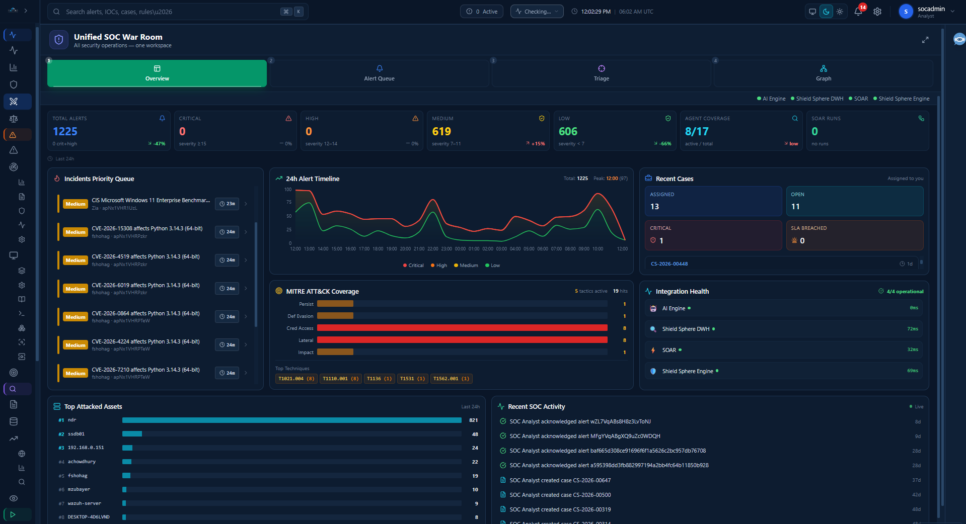The height and width of the screenshot is (524, 966).
Task: Open the Assigned 13 cases card
Action: (x=713, y=201)
